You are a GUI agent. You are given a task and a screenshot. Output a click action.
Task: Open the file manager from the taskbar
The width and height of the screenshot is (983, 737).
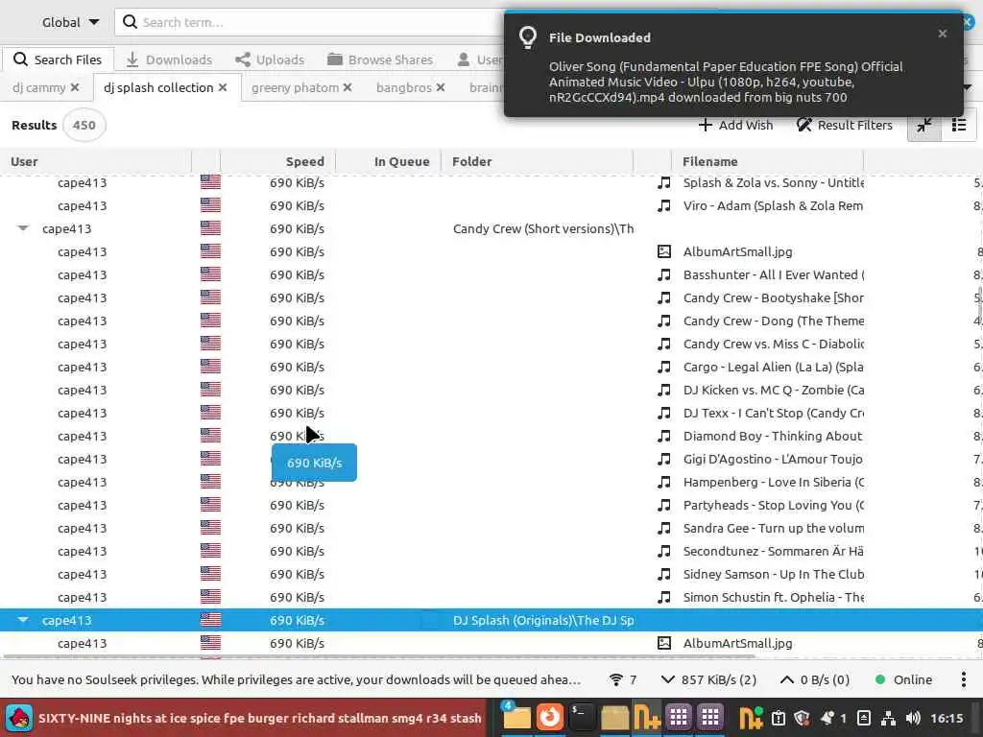pos(516,717)
